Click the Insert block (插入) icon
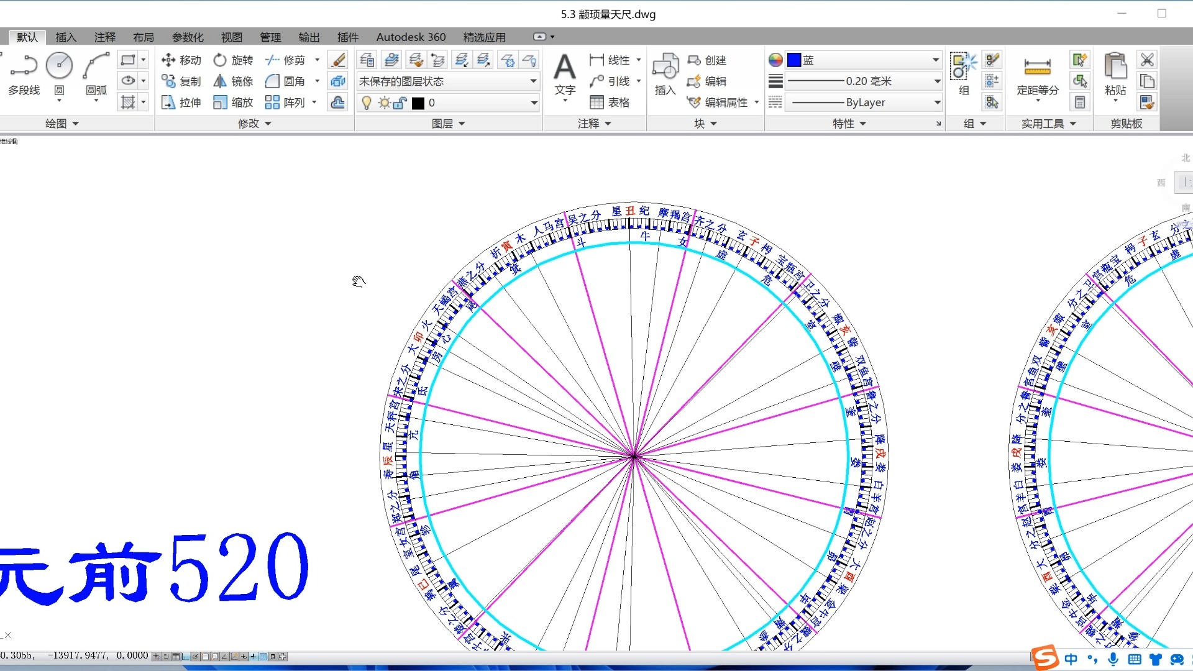1193x671 pixels. click(665, 75)
